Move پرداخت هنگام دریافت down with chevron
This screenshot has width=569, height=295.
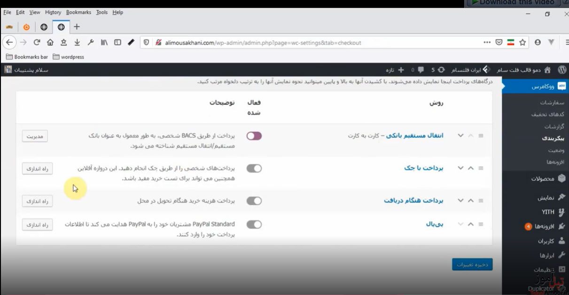460,200
